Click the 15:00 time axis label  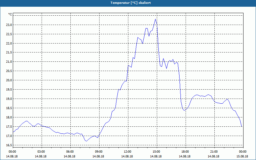tap(157, 152)
